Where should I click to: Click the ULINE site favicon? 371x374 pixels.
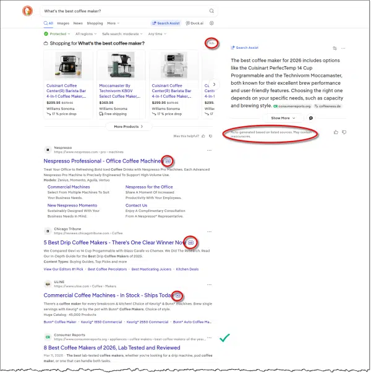[48, 284]
